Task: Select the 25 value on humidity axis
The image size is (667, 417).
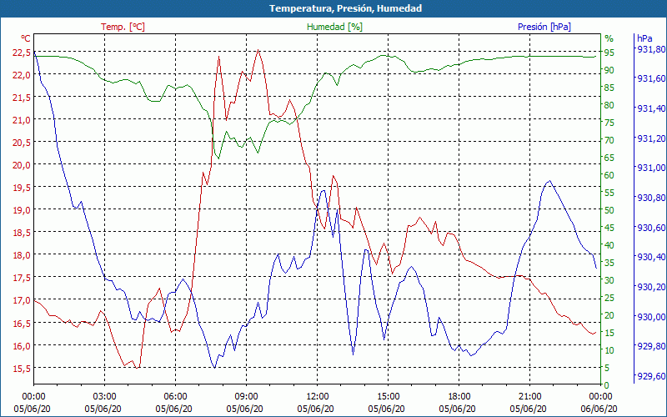Action: [609, 298]
